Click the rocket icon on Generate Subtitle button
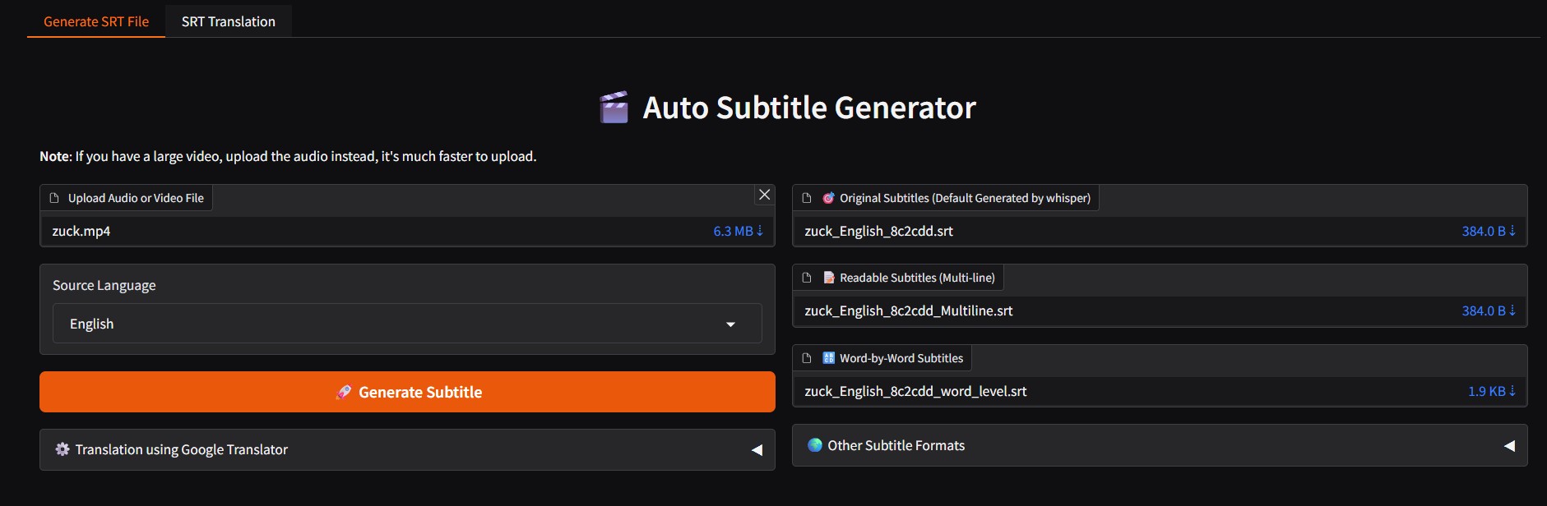 click(344, 393)
